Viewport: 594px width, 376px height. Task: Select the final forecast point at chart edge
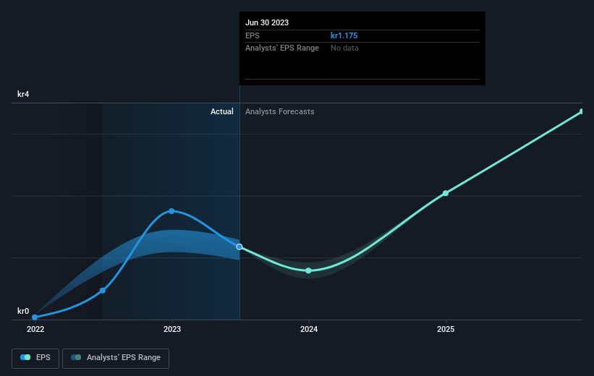[582, 111]
